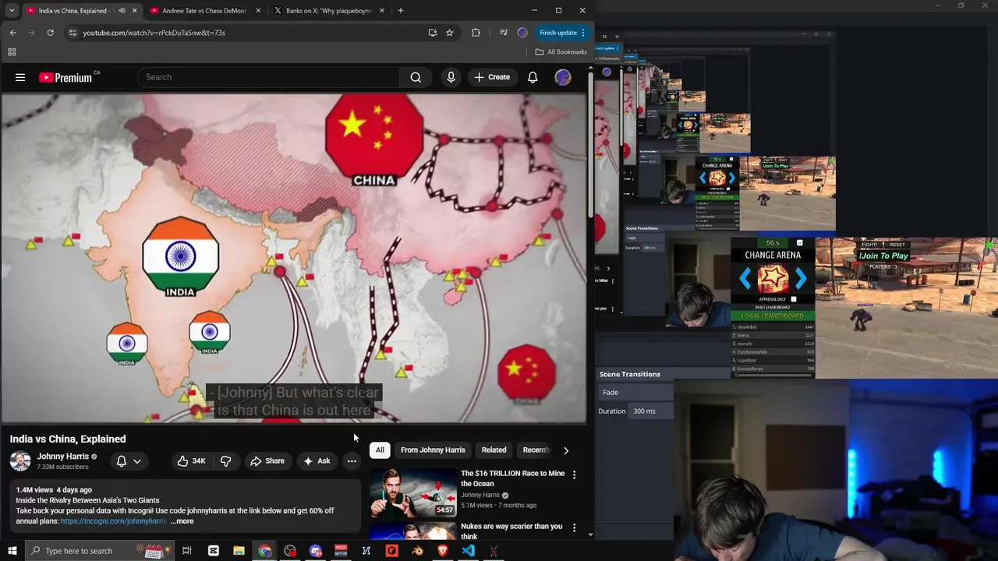
Task: Bookmark this page with the star
Action: click(450, 33)
